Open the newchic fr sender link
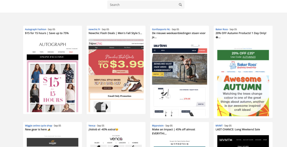The height and width of the screenshot is (147, 287). click(94, 29)
